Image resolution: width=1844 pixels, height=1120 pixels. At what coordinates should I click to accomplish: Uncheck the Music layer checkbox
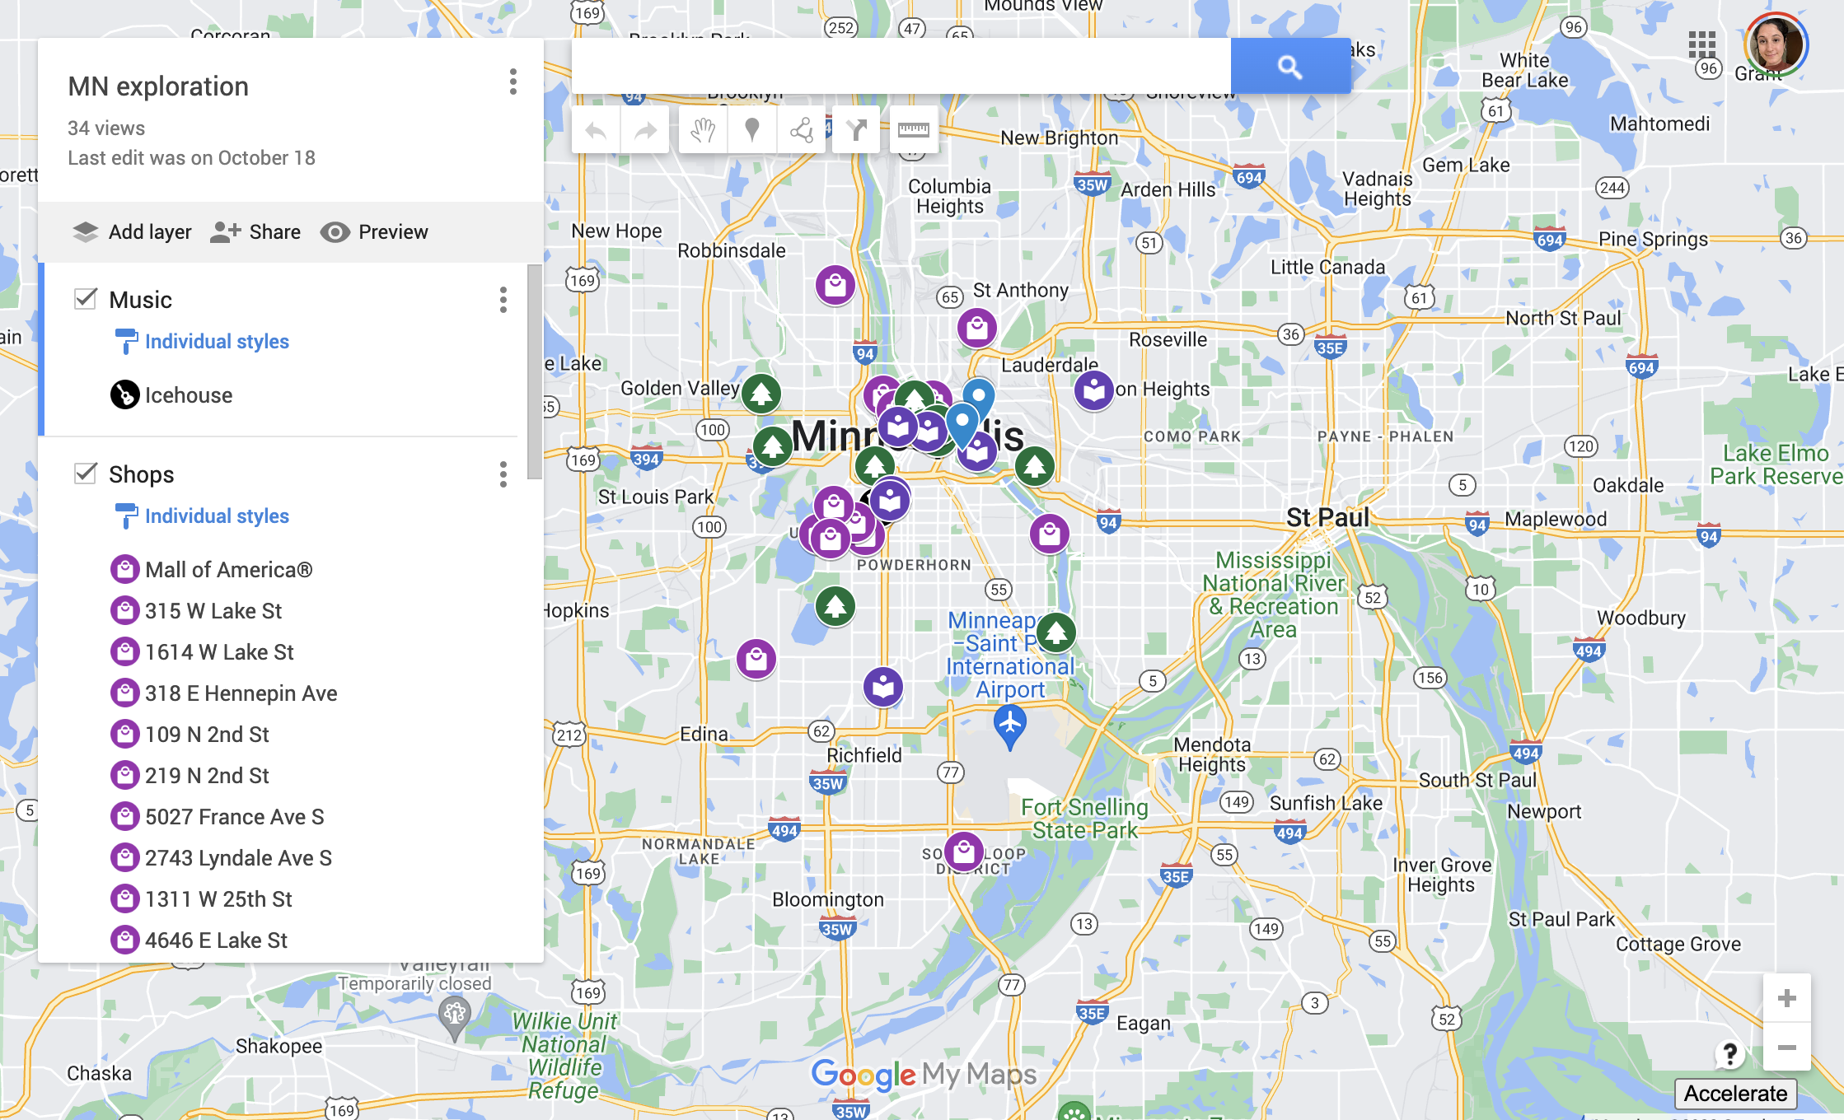[86, 299]
